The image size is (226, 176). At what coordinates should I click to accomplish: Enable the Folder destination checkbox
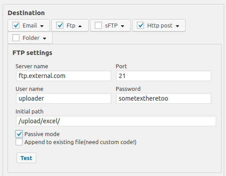click(x=16, y=38)
